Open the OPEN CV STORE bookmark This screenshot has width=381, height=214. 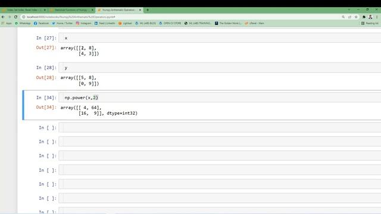[x=170, y=23]
